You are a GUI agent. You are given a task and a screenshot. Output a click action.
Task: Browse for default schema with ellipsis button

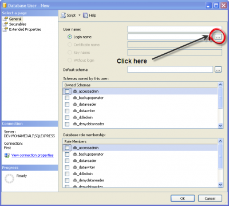(218, 70)
